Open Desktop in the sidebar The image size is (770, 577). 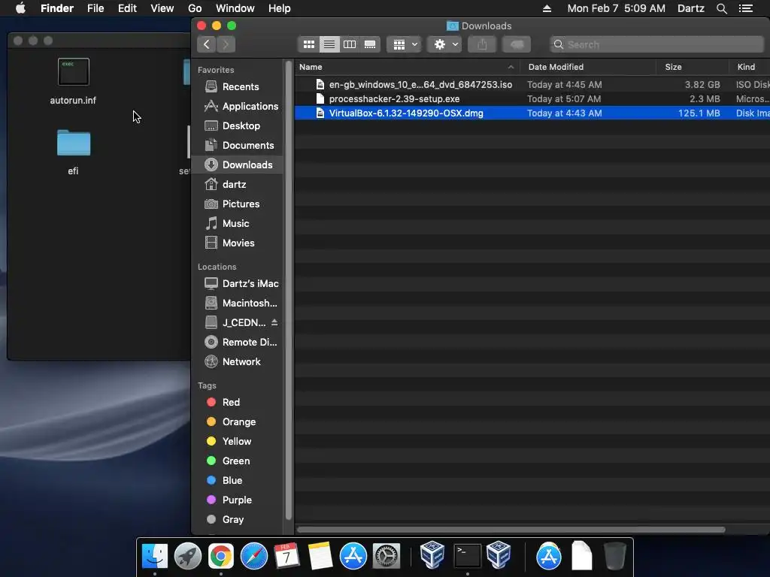coord(232,126)
